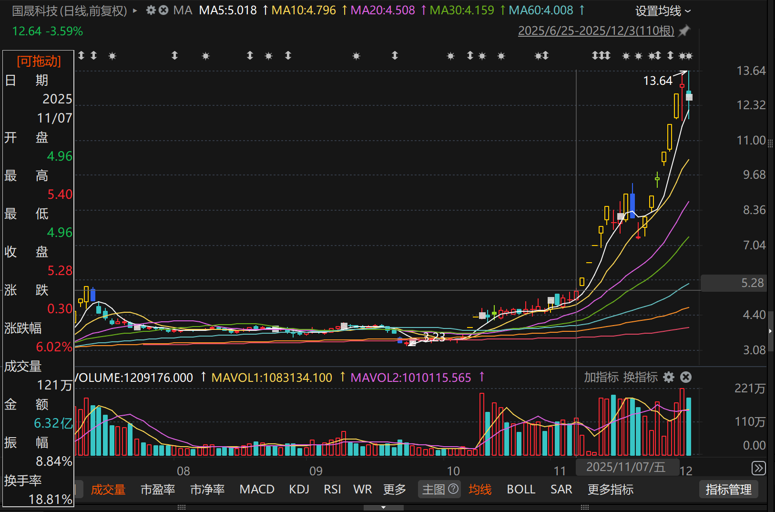Toggle the 成交量 sub-chart indicator
The image size is (775, 512).
pyautogui.click(x=108, y=489)
